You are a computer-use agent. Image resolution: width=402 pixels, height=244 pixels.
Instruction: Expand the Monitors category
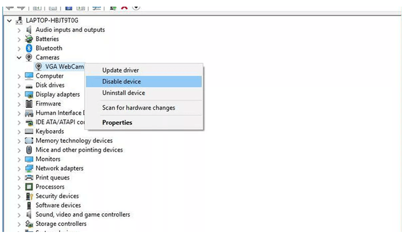point(19,160)
